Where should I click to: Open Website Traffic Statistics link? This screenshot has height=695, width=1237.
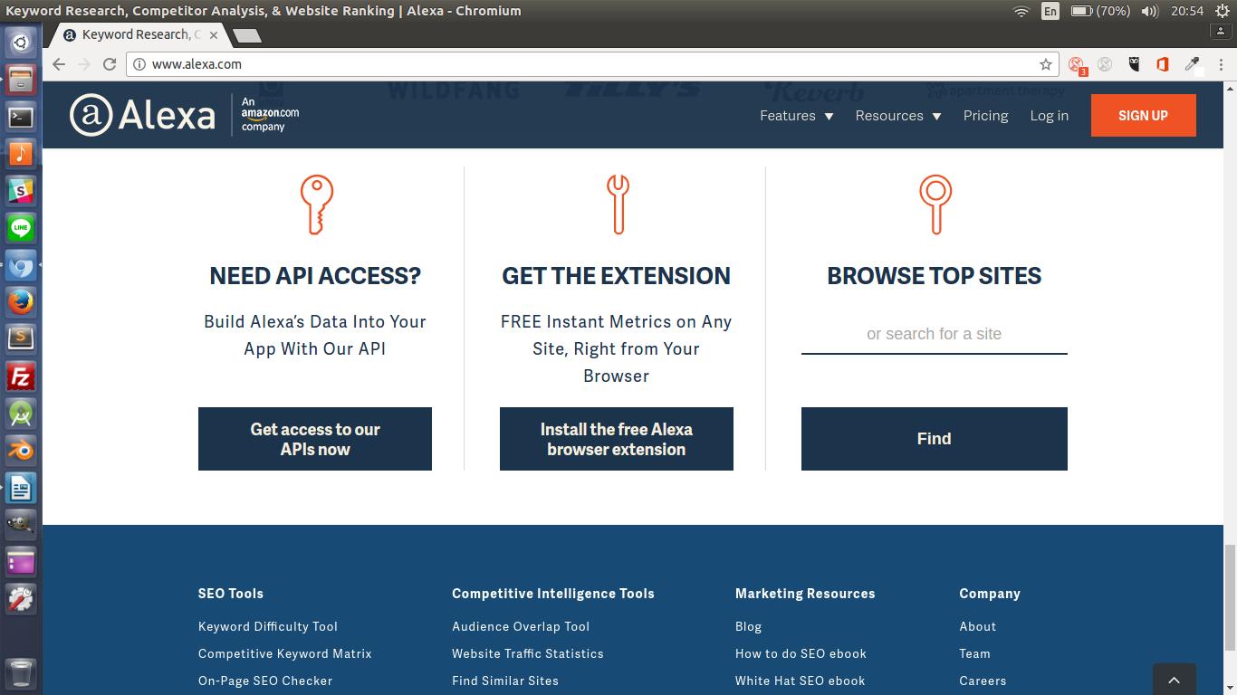pyautogui.click(x=528, y=653)
